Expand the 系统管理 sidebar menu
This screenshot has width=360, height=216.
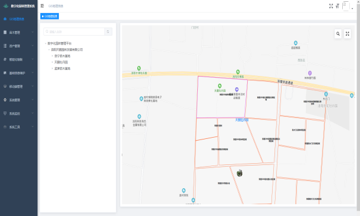pyautogui.click(x=18, y=100)
